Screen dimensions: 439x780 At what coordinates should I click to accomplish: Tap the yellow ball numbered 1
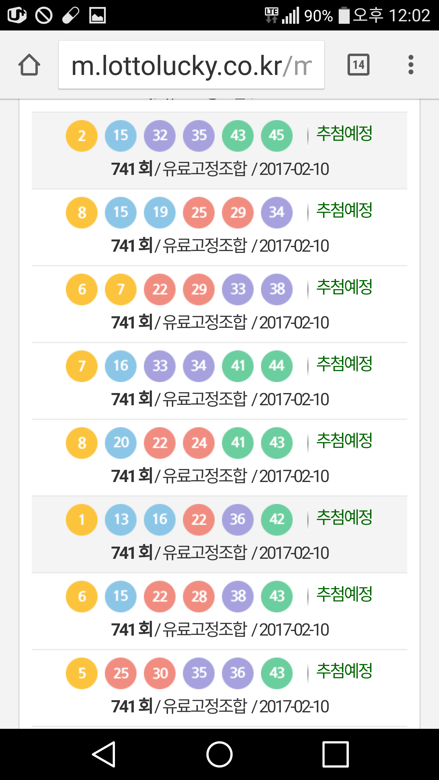click(x=82, y=519)
